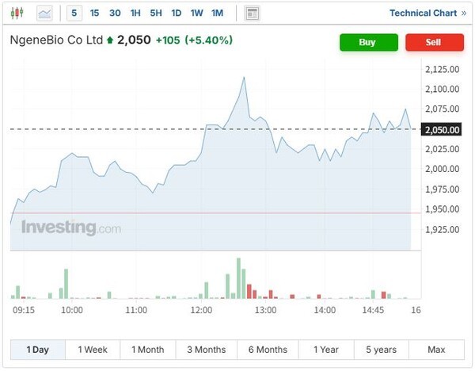Switch to the 3 Months range tab
This screenshot has height=371, width=475.
206,350
